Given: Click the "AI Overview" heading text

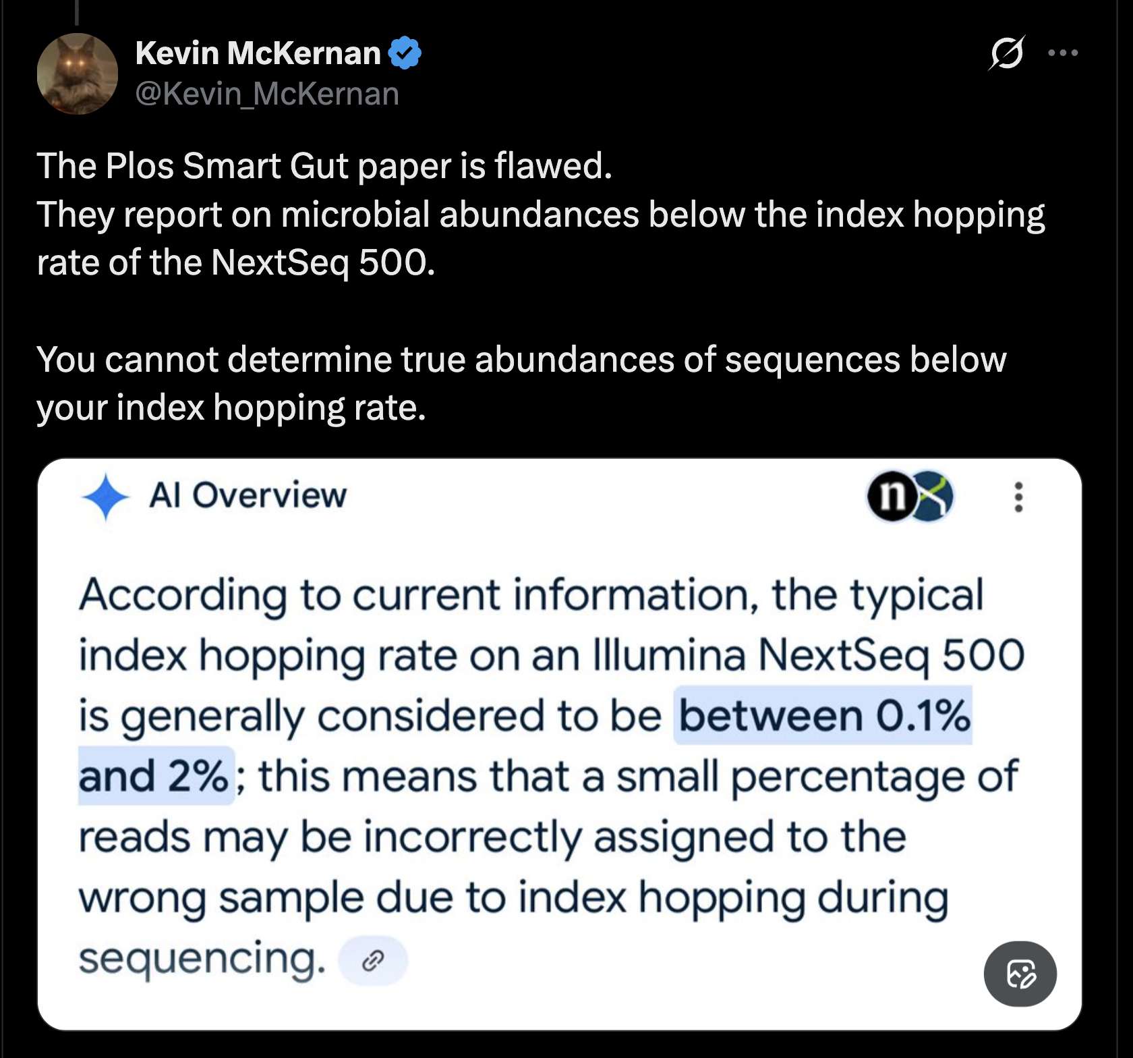Looking at the screenshot, I should pyautogui.click(x=248, y=496).
